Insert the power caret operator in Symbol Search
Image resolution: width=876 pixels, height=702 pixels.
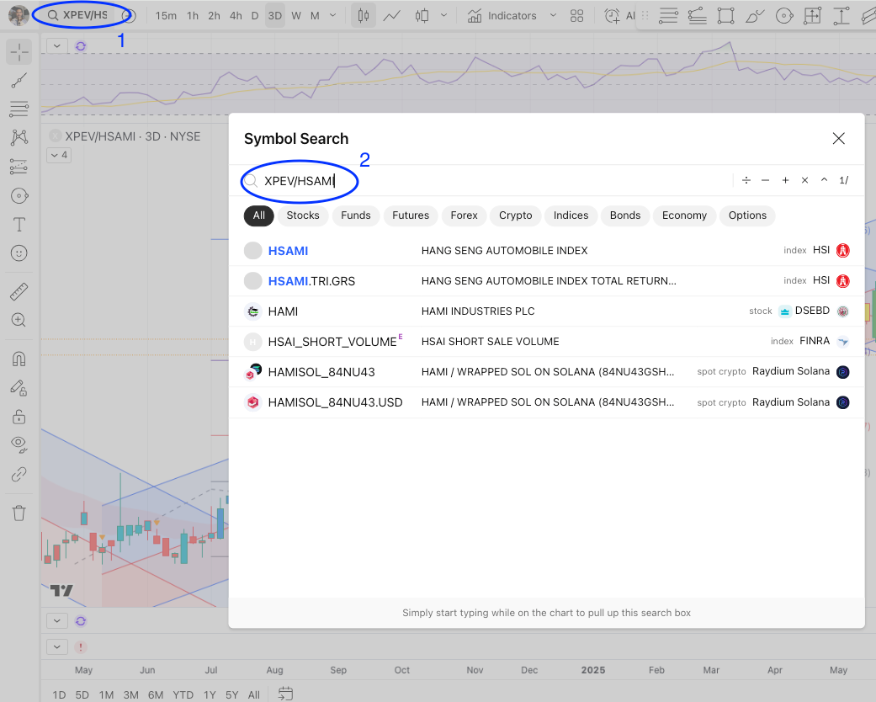pyautogui.click(x=824, y=180)
